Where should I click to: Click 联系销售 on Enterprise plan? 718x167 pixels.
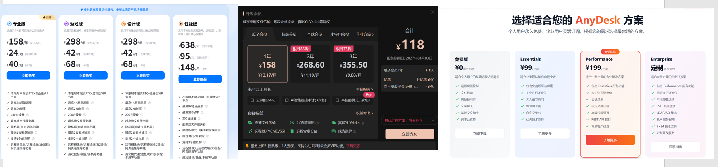point(676,147)
